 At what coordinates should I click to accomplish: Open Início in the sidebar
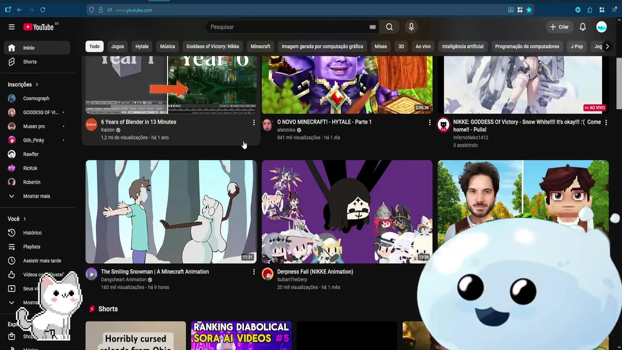click(x=37, y=48)
